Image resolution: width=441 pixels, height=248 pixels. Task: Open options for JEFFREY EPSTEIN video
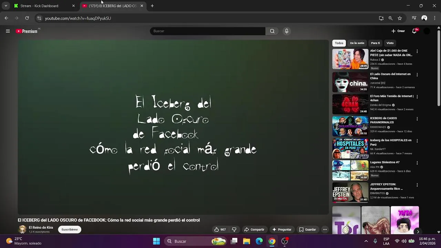[417, 185]
